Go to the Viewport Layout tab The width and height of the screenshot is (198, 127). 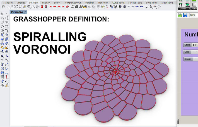(73, 3)
